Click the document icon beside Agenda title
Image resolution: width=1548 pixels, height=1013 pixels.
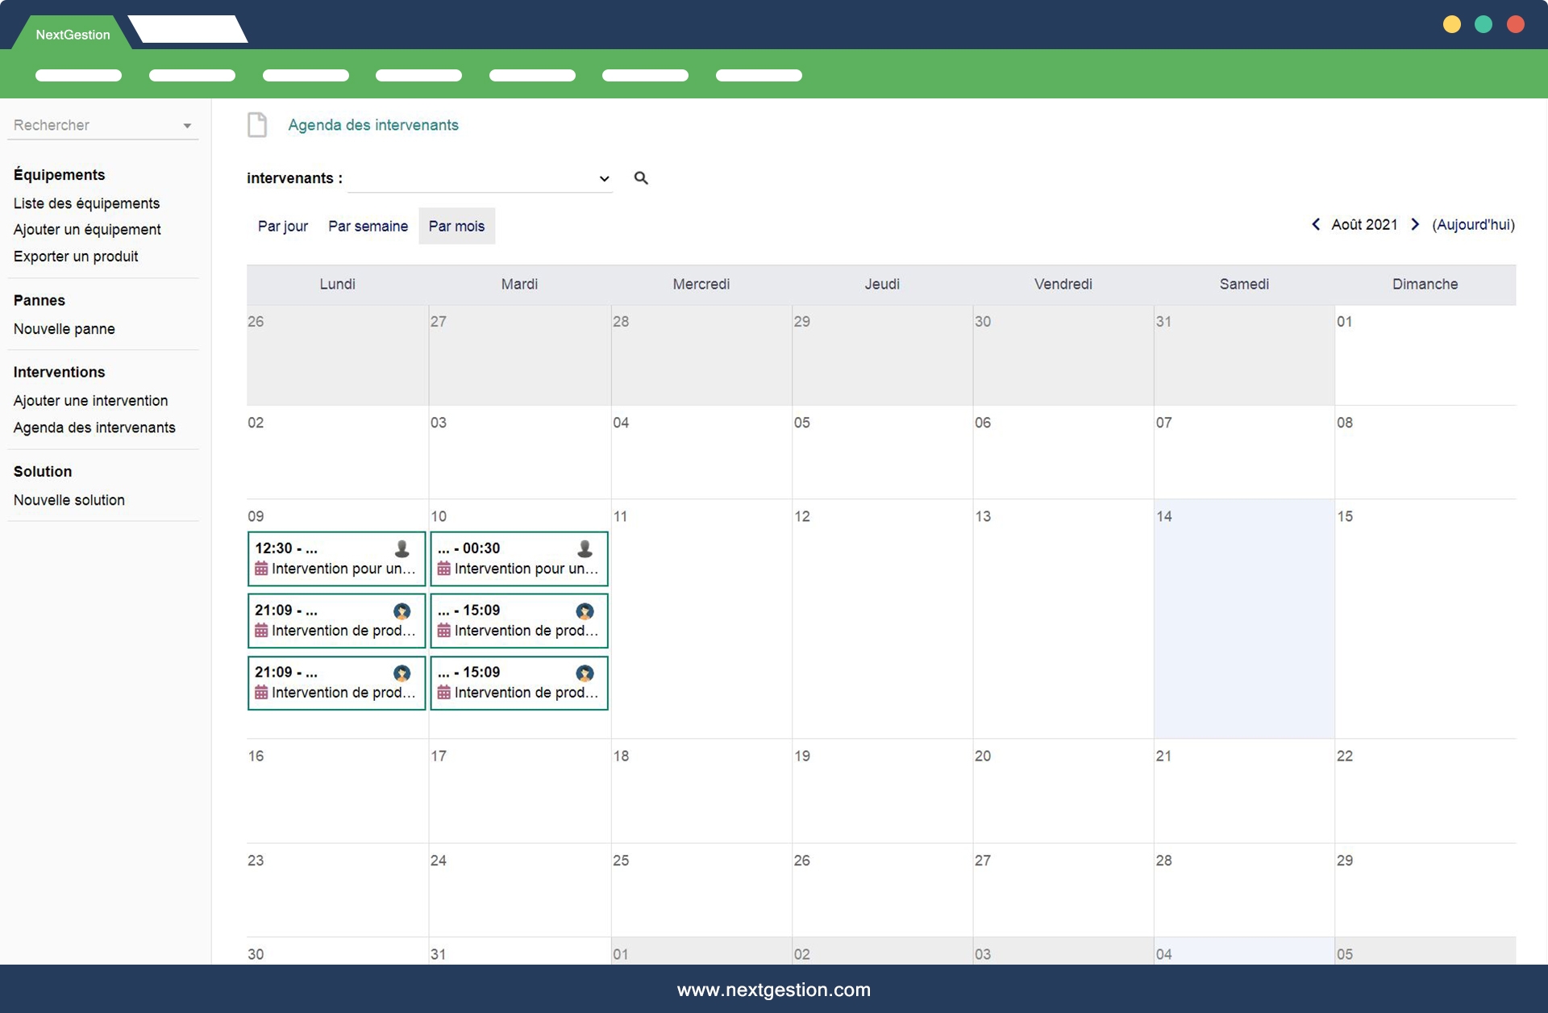pos(257,125)
